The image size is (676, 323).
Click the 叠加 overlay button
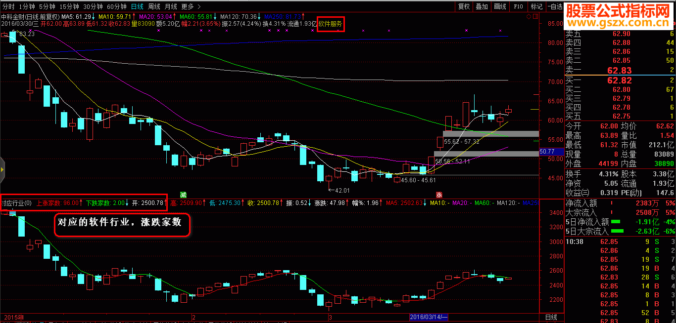pos(482,7)
